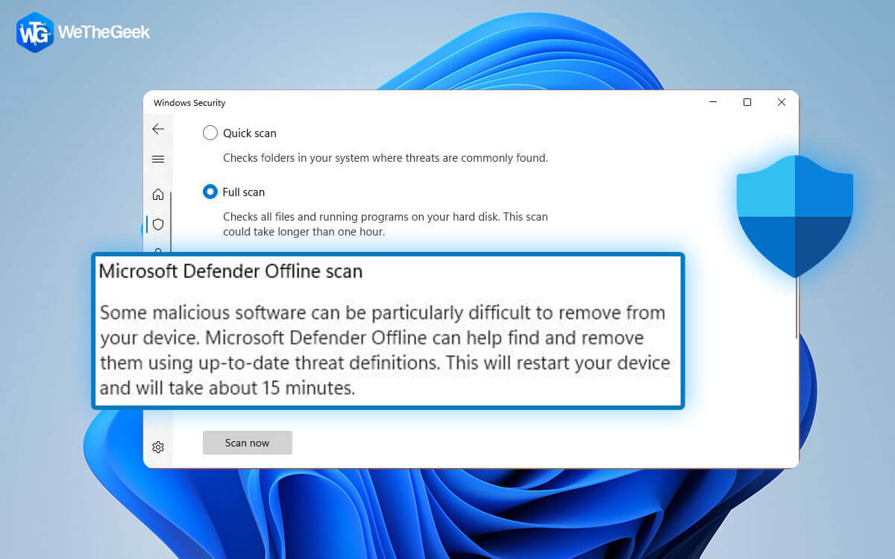
Task: Open Settings via the gear icon
Action: tap(158, 446)
